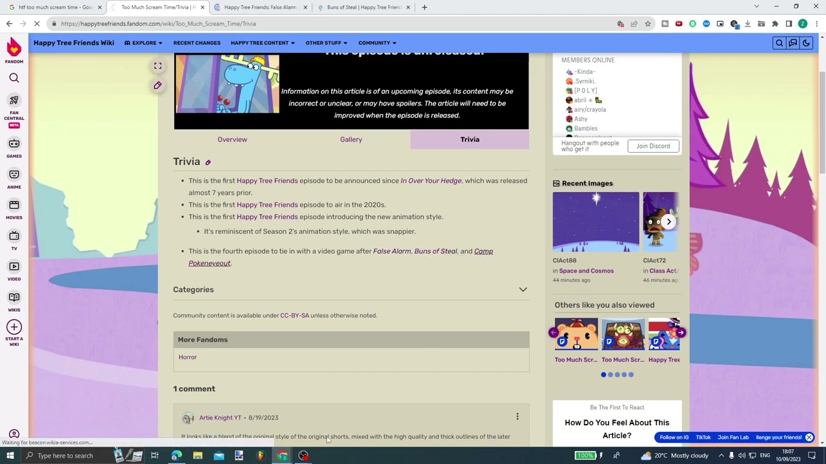Open Happy Tree Friends Wiki title
The height and width of the screenshot is (464, 826).
[x=74, y=43]
